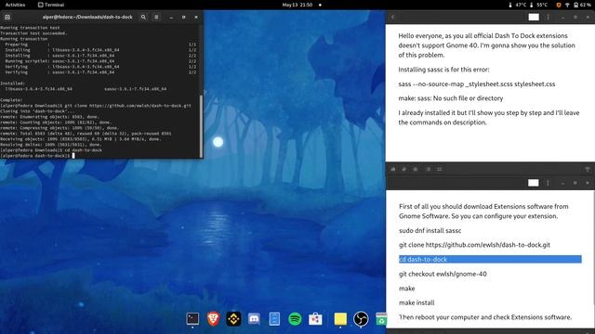Viewport: 595px width, 334px height.
Task: Open the search icon in Terminal header
Action: (x=143, y=17)
